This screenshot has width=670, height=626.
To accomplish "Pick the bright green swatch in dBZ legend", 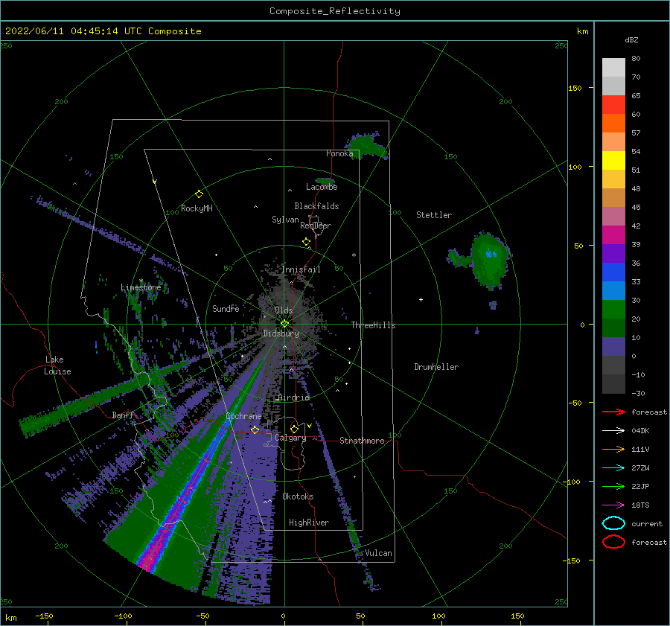I will 613,309.
